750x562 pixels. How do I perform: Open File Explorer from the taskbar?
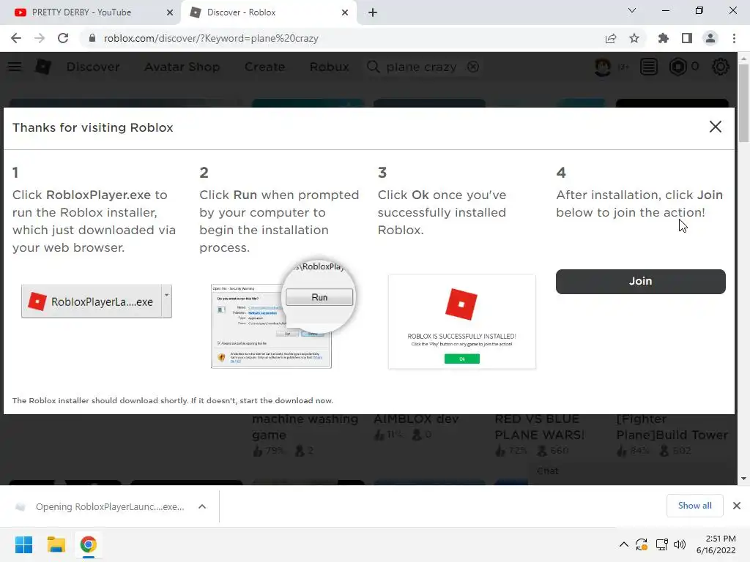click(56, 544)
